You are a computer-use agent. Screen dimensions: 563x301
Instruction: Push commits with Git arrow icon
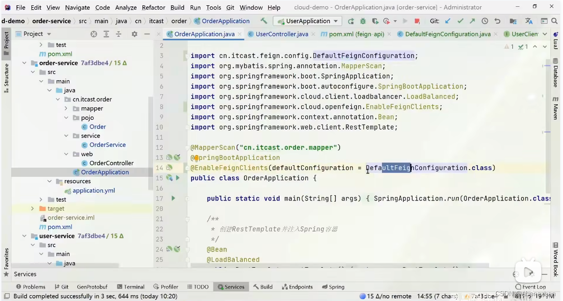pyautogui.click(x=472, y=21)
